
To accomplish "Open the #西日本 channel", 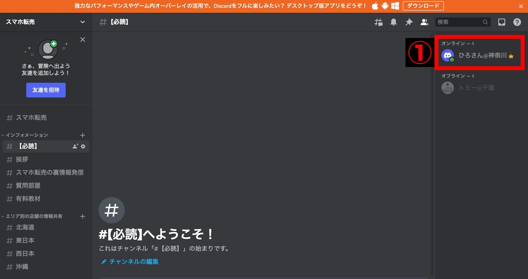I will (46, 254).
